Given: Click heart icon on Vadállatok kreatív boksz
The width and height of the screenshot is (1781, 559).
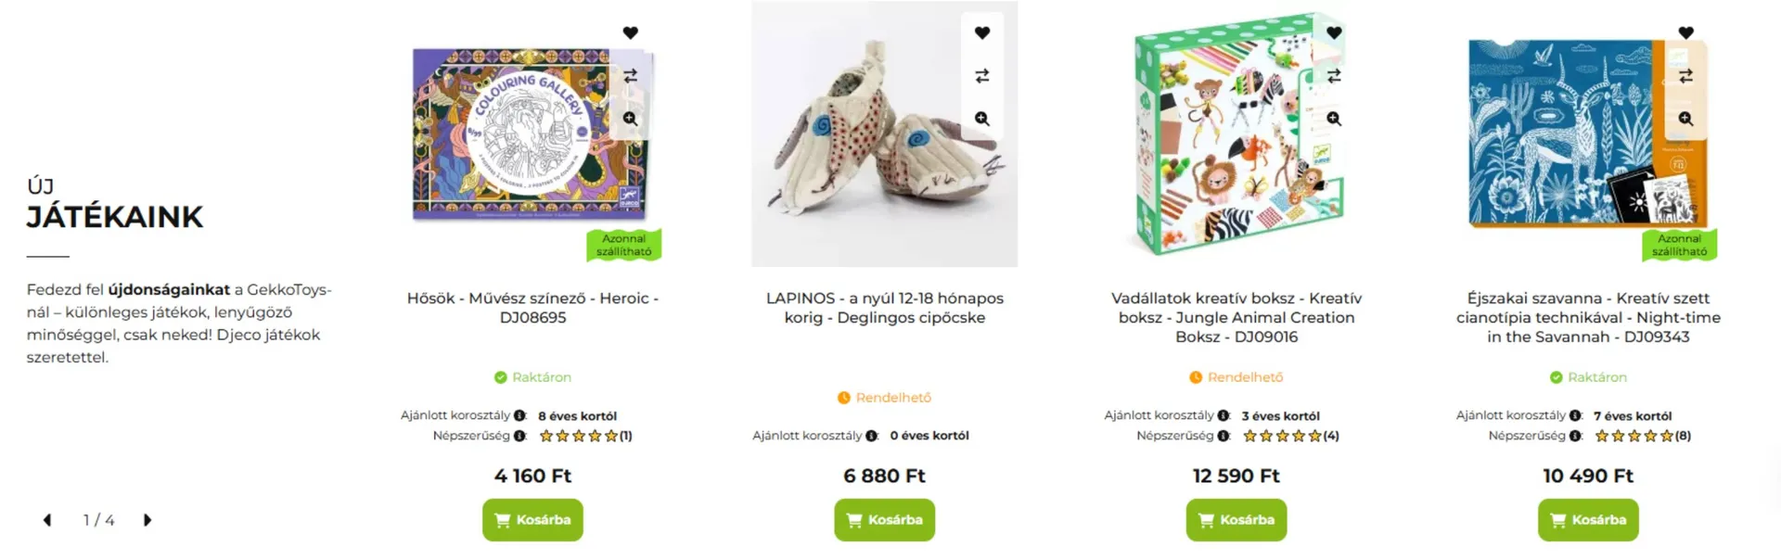Looking at the screenshot, I should (1334, 33).
